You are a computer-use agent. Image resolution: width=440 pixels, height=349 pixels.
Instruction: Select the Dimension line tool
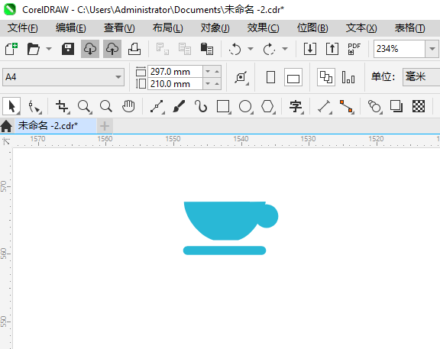[x=325, y=107]
